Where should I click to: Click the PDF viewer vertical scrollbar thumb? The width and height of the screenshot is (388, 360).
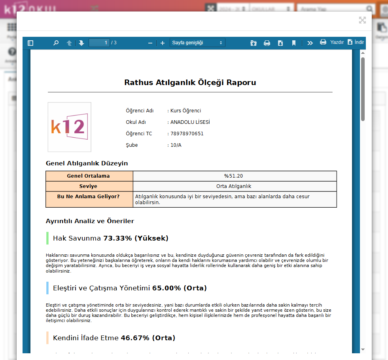[x=363, y=89]
